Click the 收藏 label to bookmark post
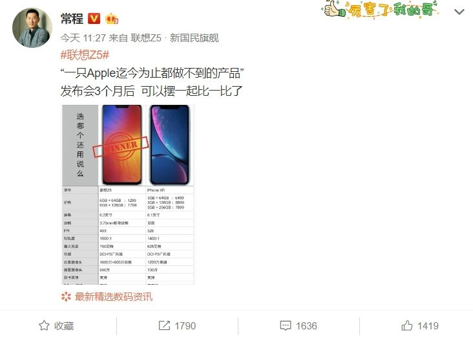Viewport: 473px width, 341px height. [x=64, y=326]
